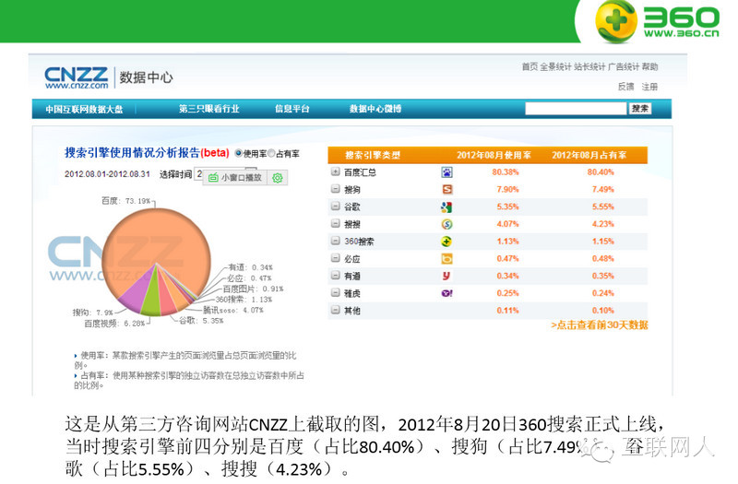Collapse the 谷歌 row toggle
Image resolution: width=738 pixels, height=484 pixels.
[335, 206]
